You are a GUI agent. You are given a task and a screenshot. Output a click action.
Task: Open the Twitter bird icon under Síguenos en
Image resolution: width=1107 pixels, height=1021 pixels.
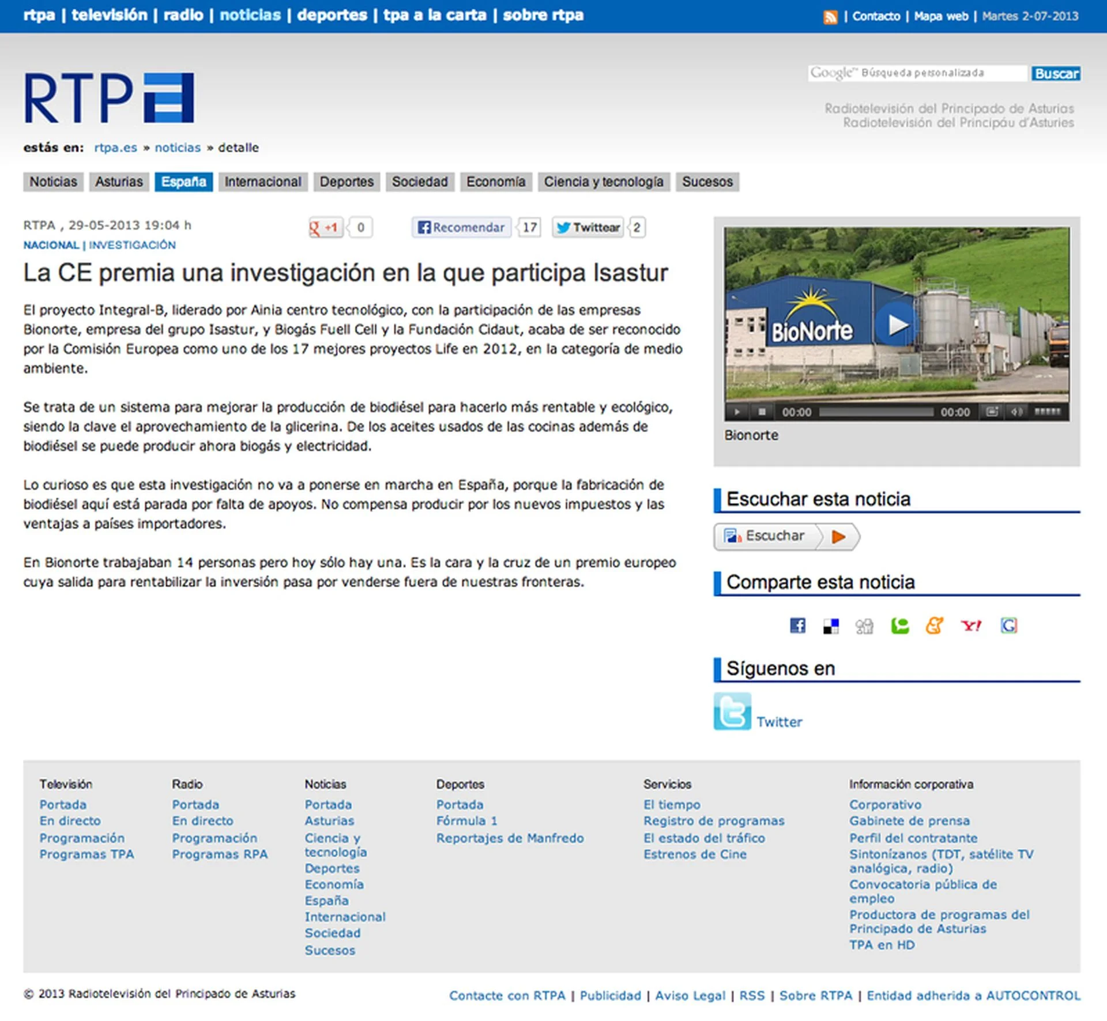[x=732, y=711]
